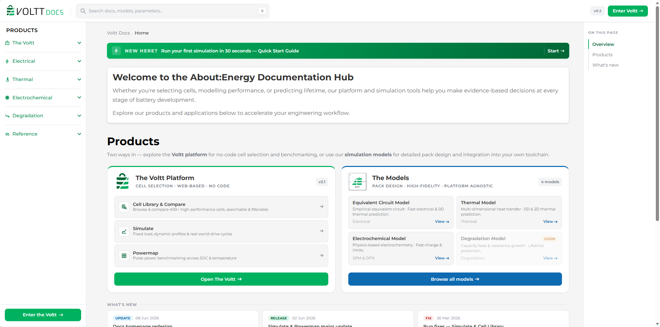Image resolution: width=660 pixels, height=327 pixels.
Task: Click Browse all models button
Action: [x=455, y=279]
